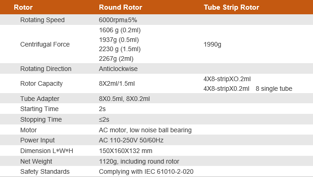
Task: Click the Centrifugal Force label
Action: 45,44
